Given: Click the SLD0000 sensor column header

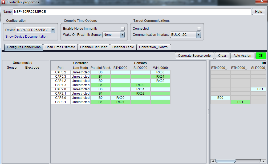Looking at the screenshot, I should point(140,68).
